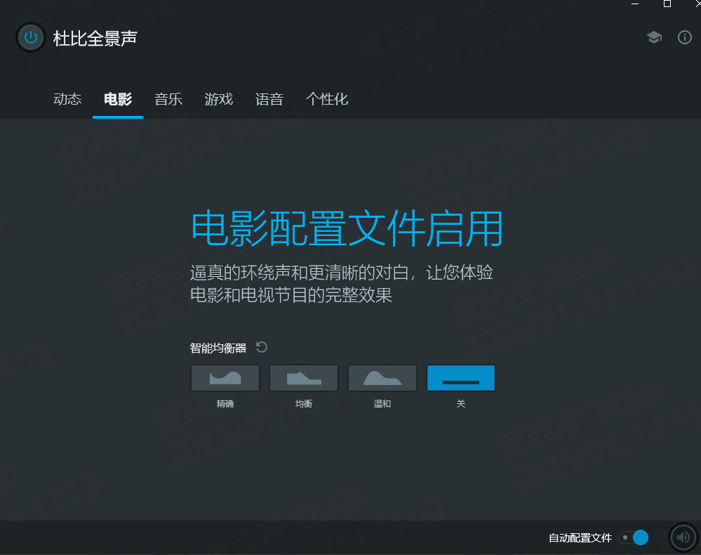Image resolution: width=701 pixels, height=555 pixels.
Task: Switch to the 动态 tab
Action: pos(67,99)
